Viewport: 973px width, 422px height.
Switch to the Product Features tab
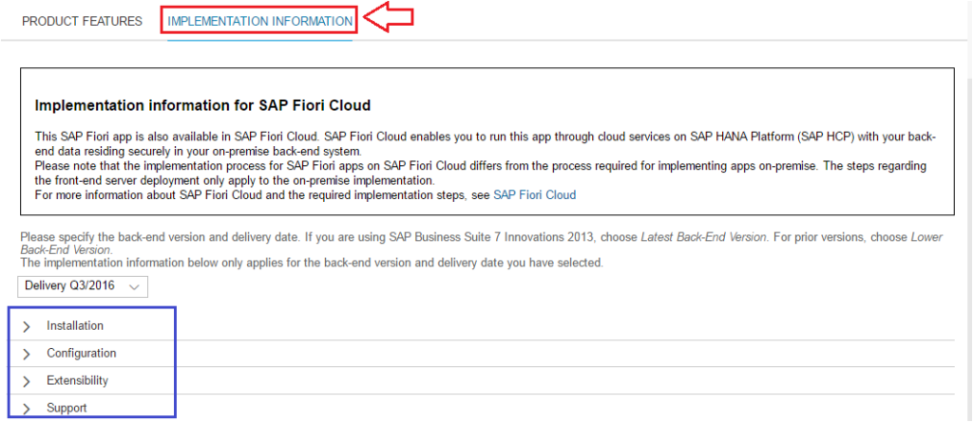82,21
